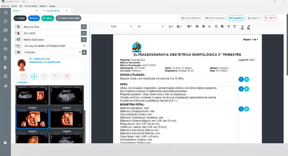Open the Ver menu

point(21,6)
